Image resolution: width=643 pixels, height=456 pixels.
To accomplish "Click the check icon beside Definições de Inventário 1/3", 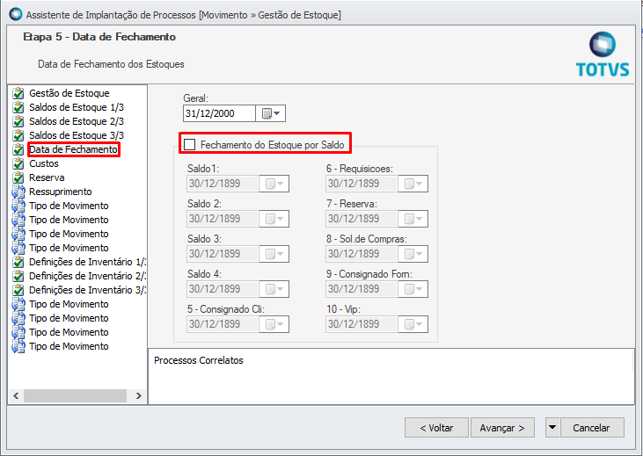I will coord(18,262).
